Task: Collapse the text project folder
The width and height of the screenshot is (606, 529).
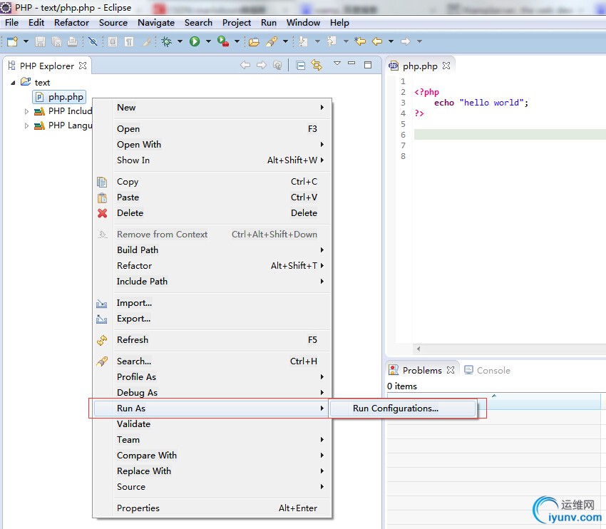Action: (14, 82)
